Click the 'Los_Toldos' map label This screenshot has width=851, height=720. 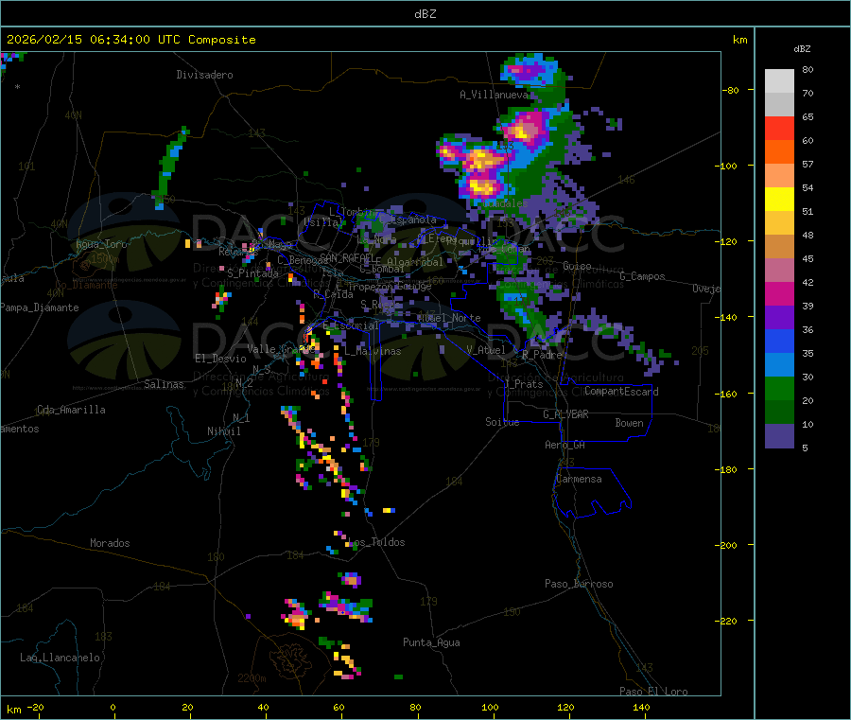(x=376, y=542)
